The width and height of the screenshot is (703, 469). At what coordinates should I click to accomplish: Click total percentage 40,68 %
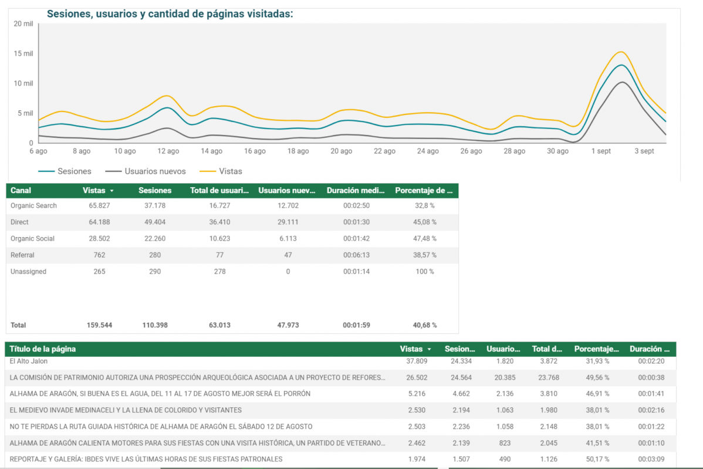[x=425, y=325]
